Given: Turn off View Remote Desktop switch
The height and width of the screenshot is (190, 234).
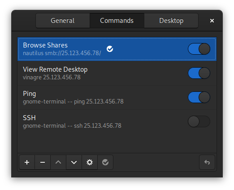Looking at the screenshot, I should tap(199, 73).
